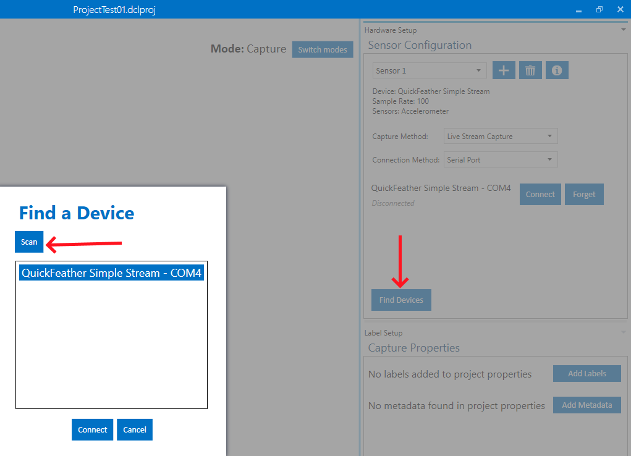Click the Switch modes button

323,49
